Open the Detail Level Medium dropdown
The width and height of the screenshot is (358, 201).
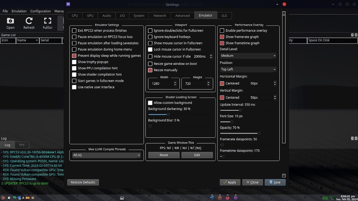pos(248,56)
